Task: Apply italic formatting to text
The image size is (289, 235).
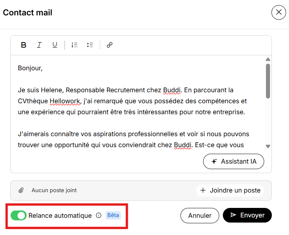Action: (x=39, y=45)
